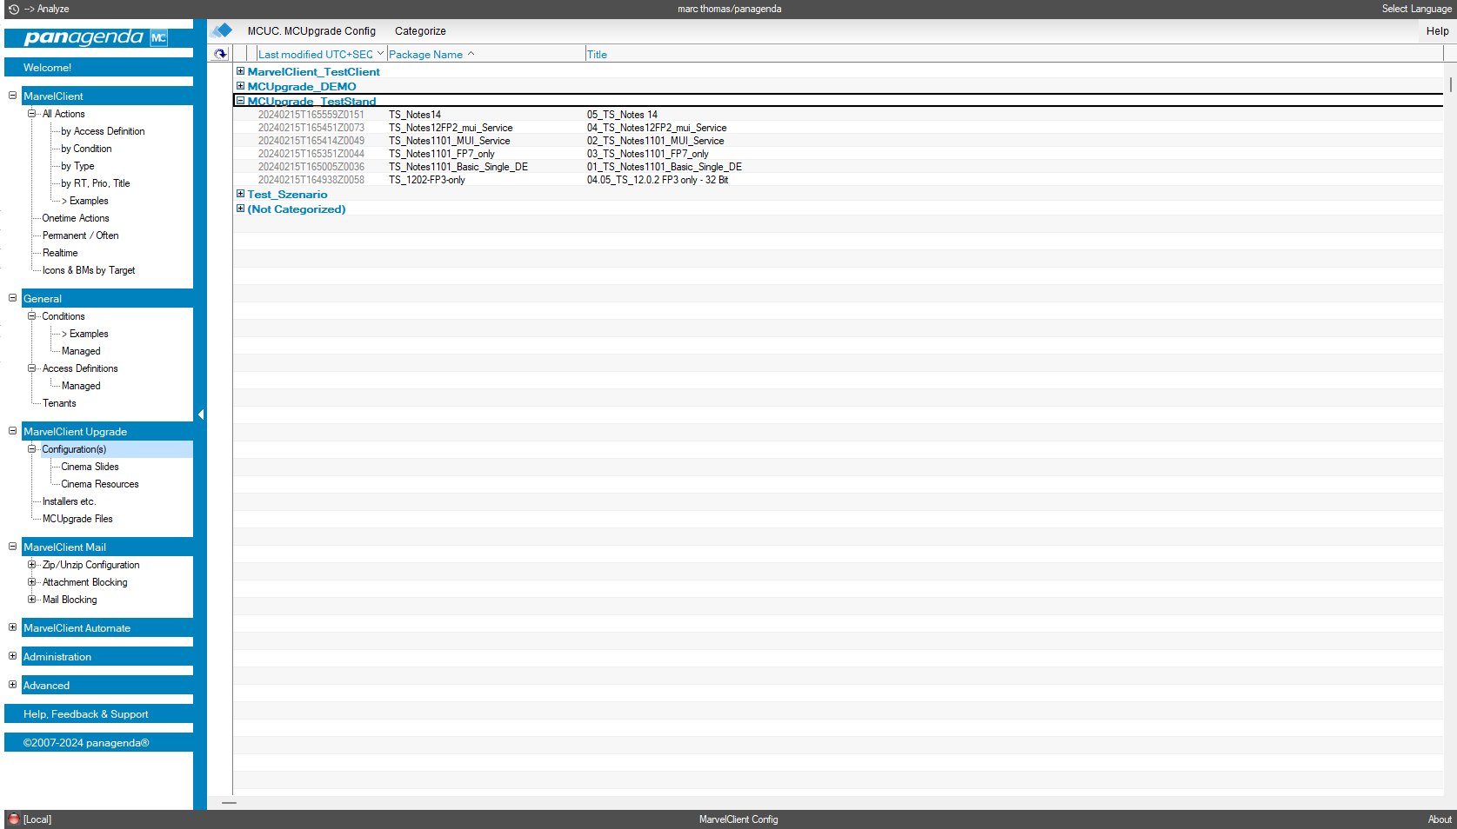Open Cinema Slides
Image resolution: width=1457 pixels, height=829 pixels.
tap(90, 467)
